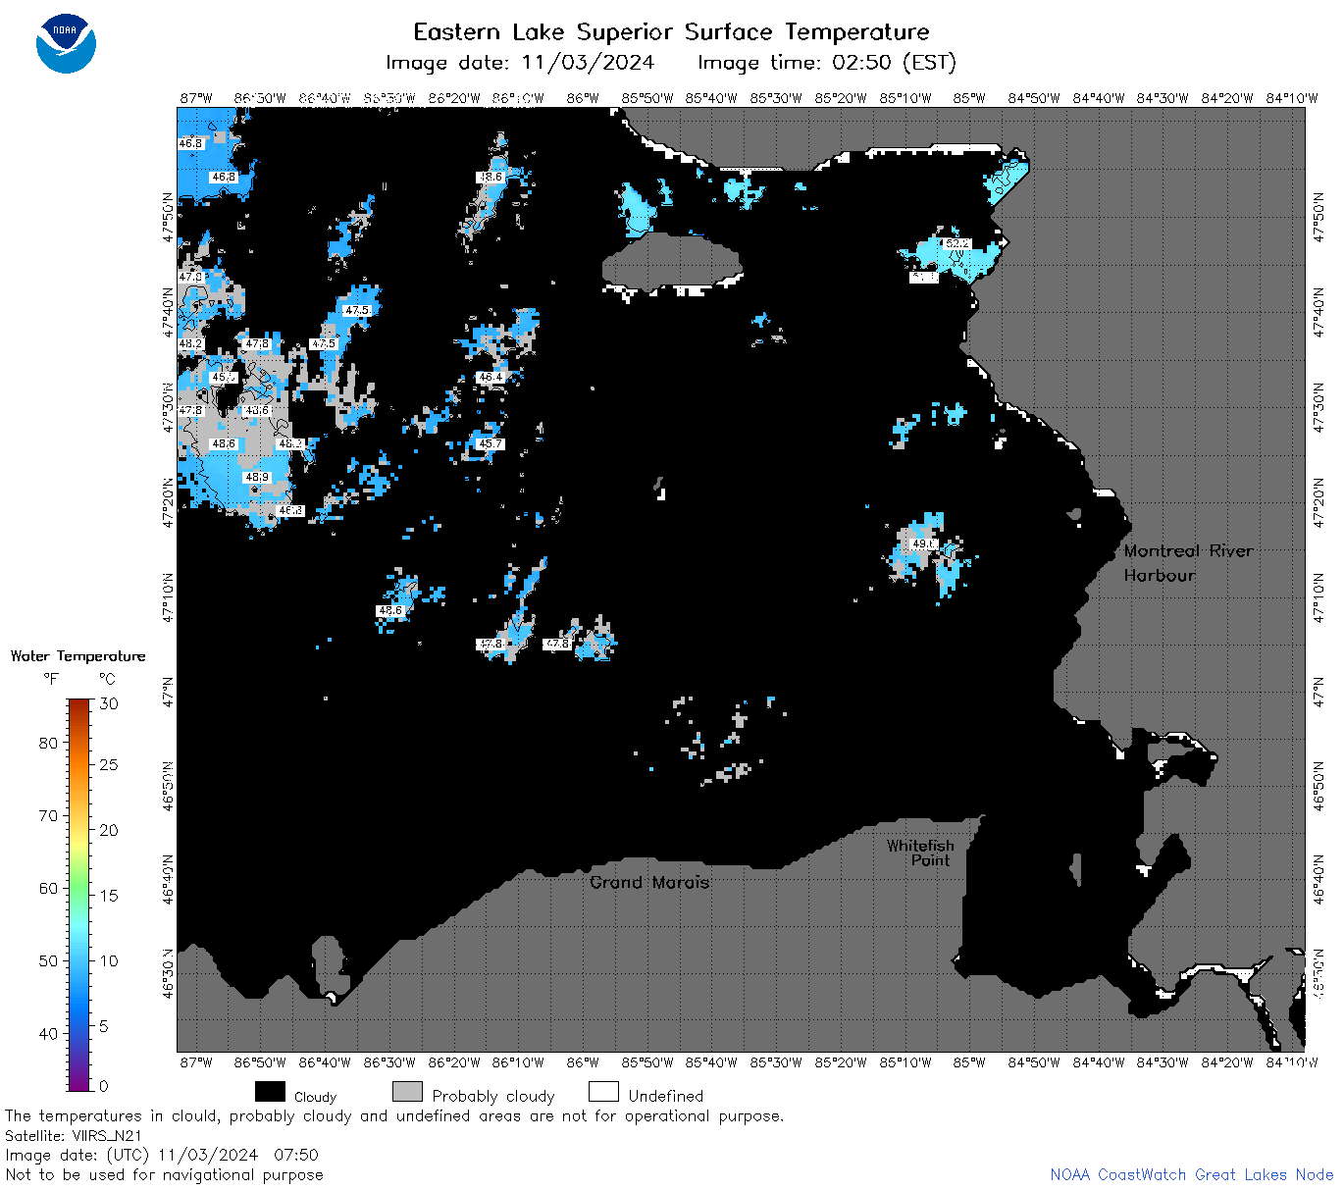
Task: Click the 48.9 temperature label
Action: coord(257,477)
